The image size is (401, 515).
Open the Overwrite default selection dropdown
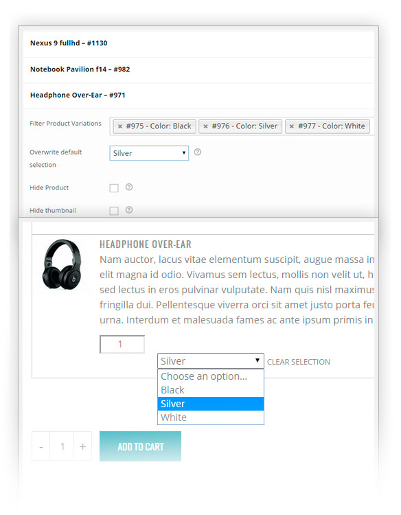(149, 153)
